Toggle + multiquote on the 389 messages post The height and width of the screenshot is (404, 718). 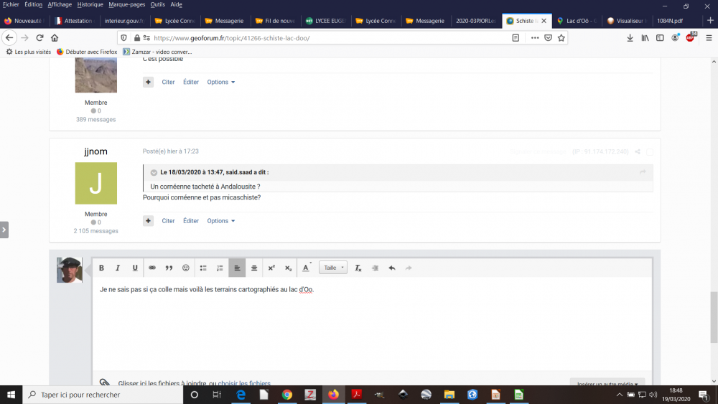148,83
